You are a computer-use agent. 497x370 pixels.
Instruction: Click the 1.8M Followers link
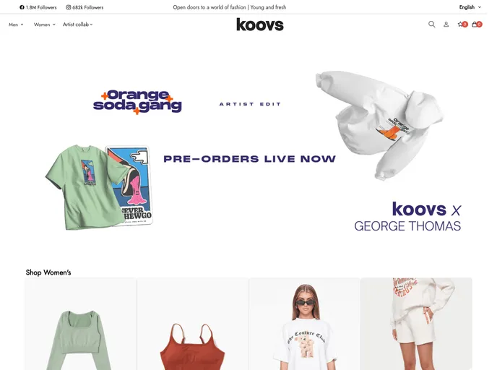[41, 7]
